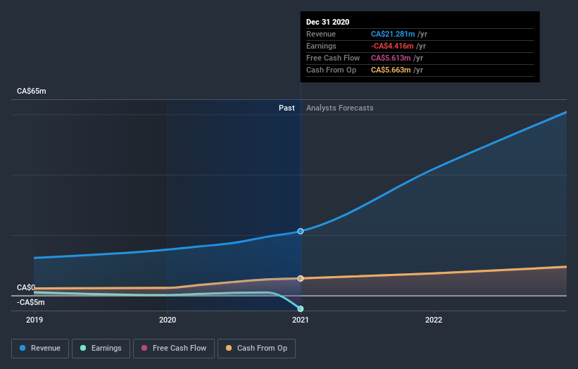Click the -CA$5m y-axis label
Screen dimensions: 578x369
(30, 302)
